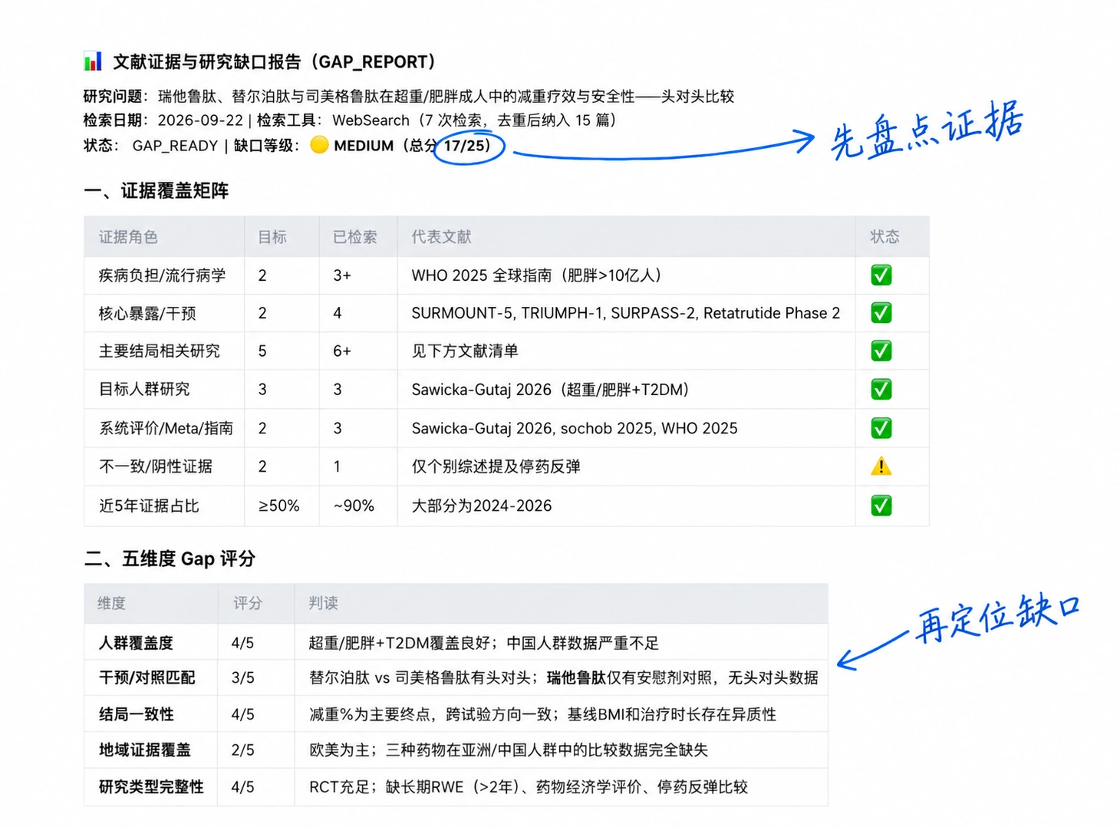Click the 目标 column header
The width and height of the screenshot is (1120, 827).
pyautogui.click(x=272, y=237)
